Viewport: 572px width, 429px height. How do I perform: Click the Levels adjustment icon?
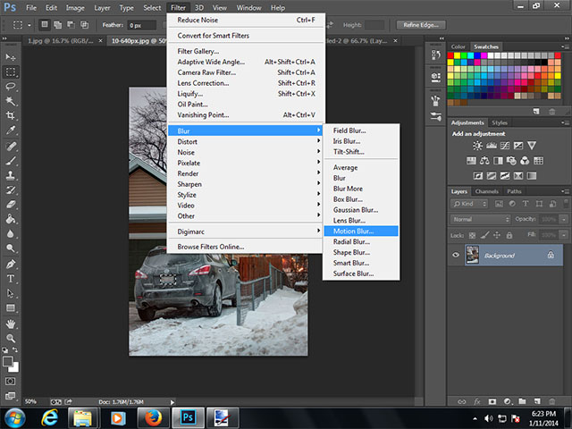[492, 146]
